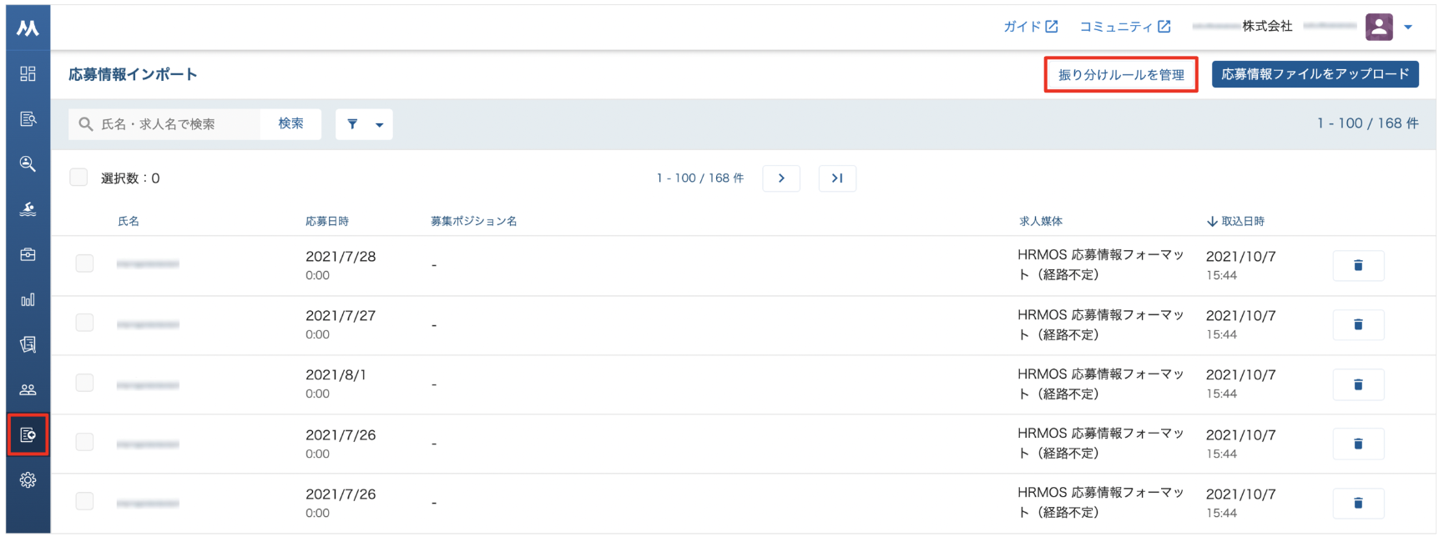
Task: Open the ガイド link
Action: (x=1030, y=27)
